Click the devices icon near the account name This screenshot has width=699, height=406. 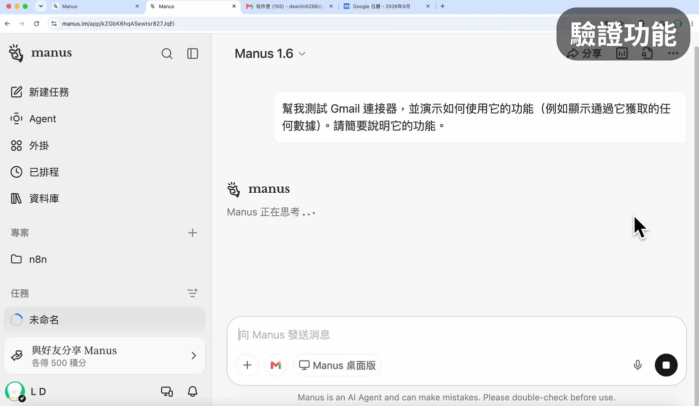(x=167, y=392)
